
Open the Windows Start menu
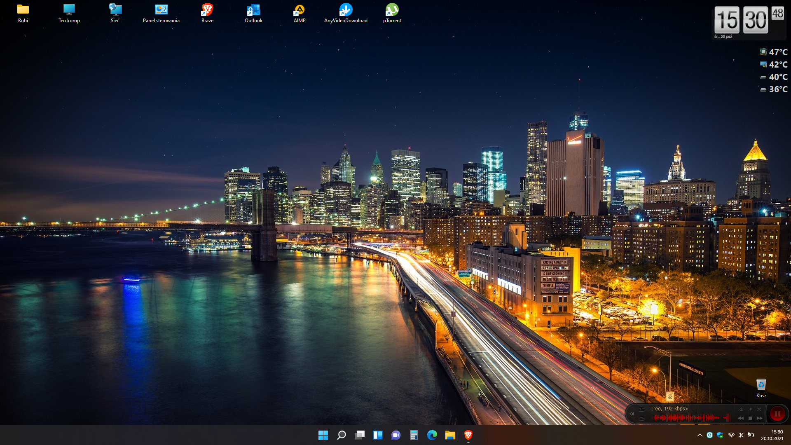pyautogui.click(x=323, y=435)
